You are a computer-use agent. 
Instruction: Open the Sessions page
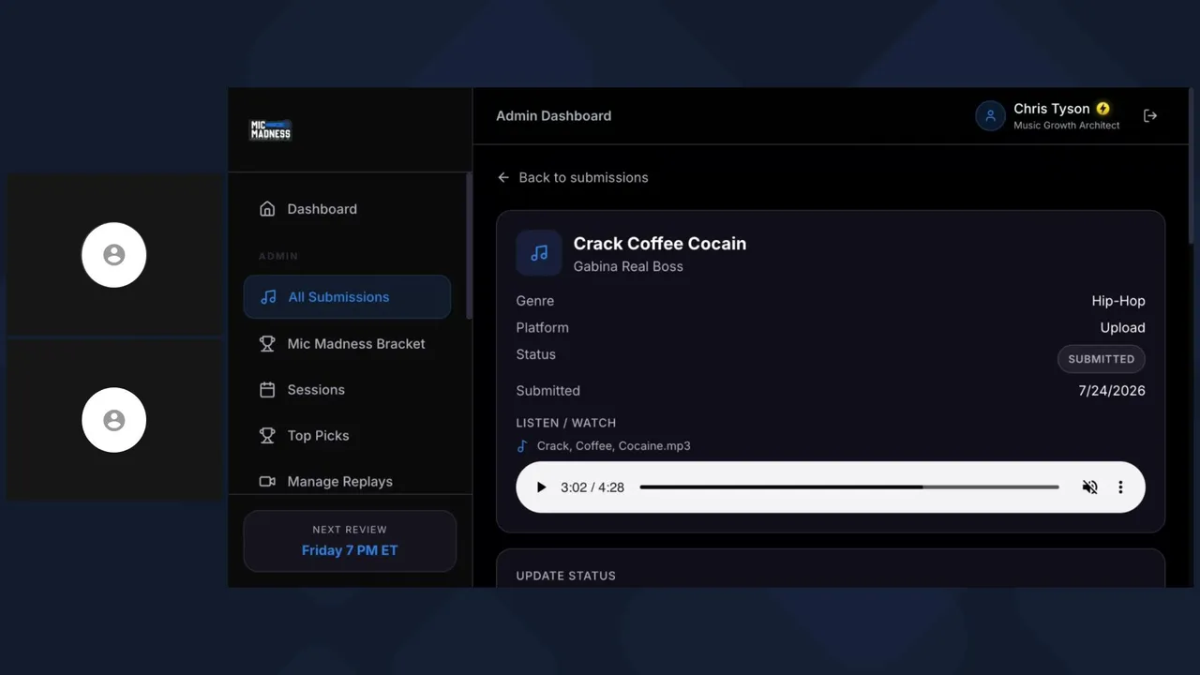point(347,390)
